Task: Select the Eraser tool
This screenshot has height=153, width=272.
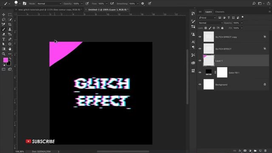Action: pos(3,34)
